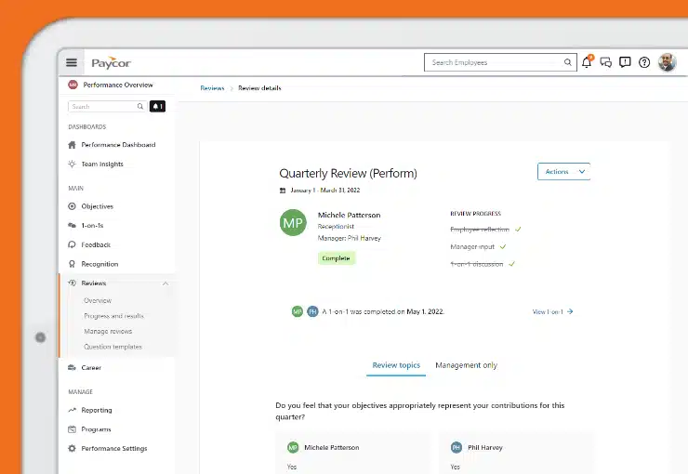Switch to Management only tab

click(x=466, y=365)
